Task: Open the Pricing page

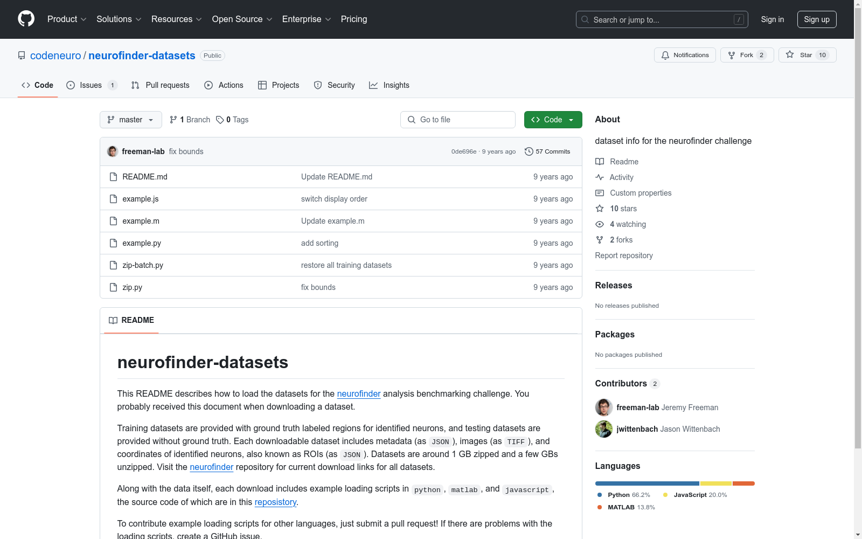Action: [x=354, y=19]
